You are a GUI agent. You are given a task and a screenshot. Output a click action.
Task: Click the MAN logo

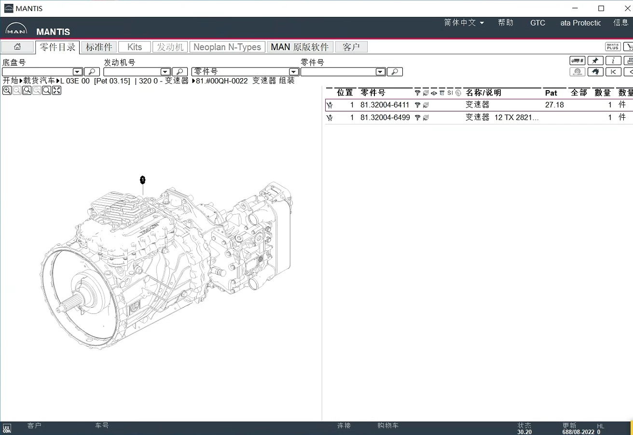click(x=16, y=29)
